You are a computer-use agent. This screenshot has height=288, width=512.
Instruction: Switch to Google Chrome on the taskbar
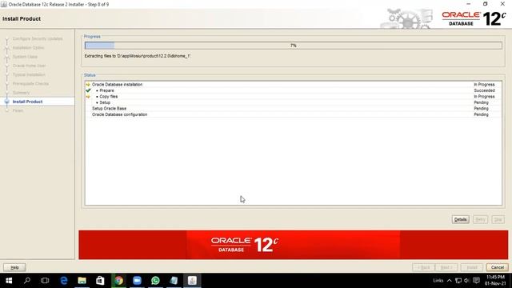[x=119, y=281]
